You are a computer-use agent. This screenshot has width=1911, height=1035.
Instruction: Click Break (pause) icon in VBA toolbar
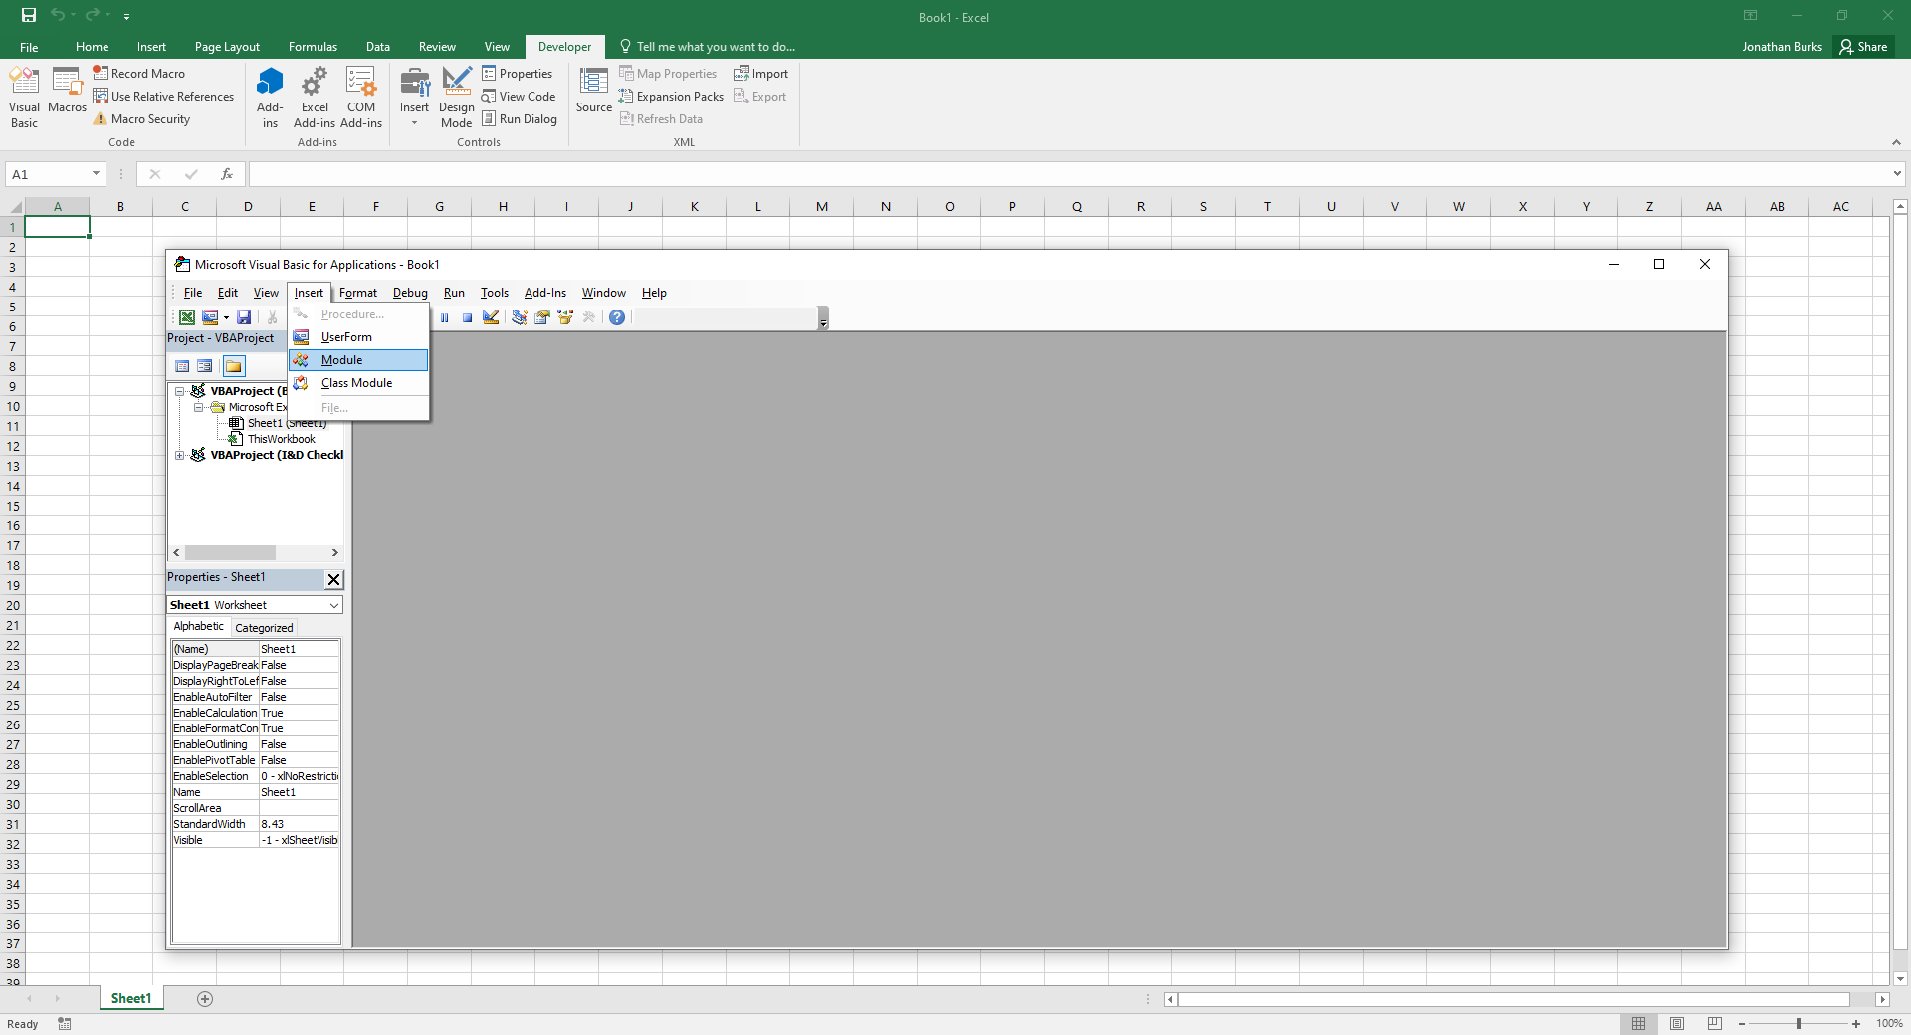coord(444,317)
